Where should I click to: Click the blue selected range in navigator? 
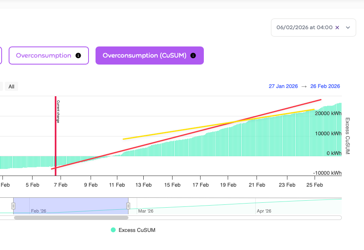(x=71, y=206)
